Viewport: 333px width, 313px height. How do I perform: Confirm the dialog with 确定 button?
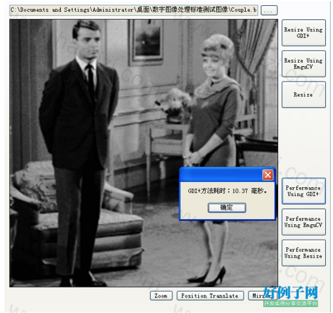[x=227, y=208]
